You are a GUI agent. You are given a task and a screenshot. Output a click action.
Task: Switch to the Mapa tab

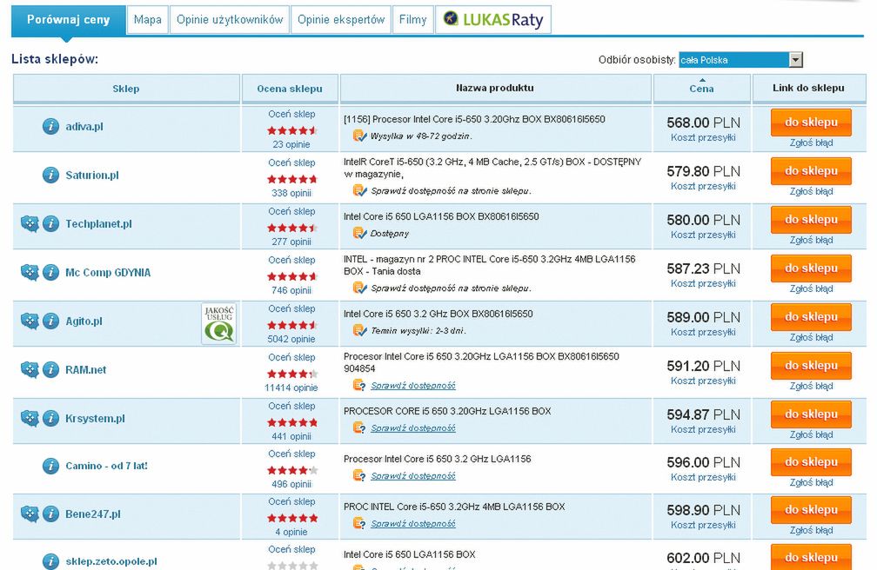[x=148, y=20]
